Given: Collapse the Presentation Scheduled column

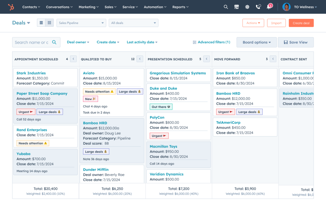Looking at the screenshot, I should coord(206,59).
